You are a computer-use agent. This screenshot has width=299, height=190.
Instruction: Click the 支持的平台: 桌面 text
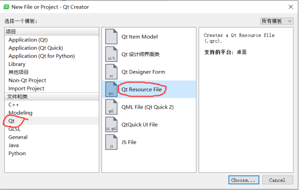tap(225, 52)
